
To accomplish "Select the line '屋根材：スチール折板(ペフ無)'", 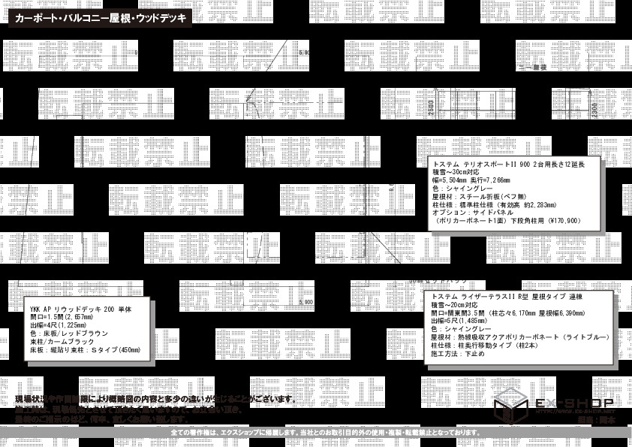I will click(480, 197).
